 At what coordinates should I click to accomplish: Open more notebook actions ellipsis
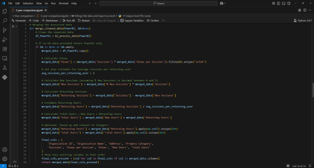[163, 21]
